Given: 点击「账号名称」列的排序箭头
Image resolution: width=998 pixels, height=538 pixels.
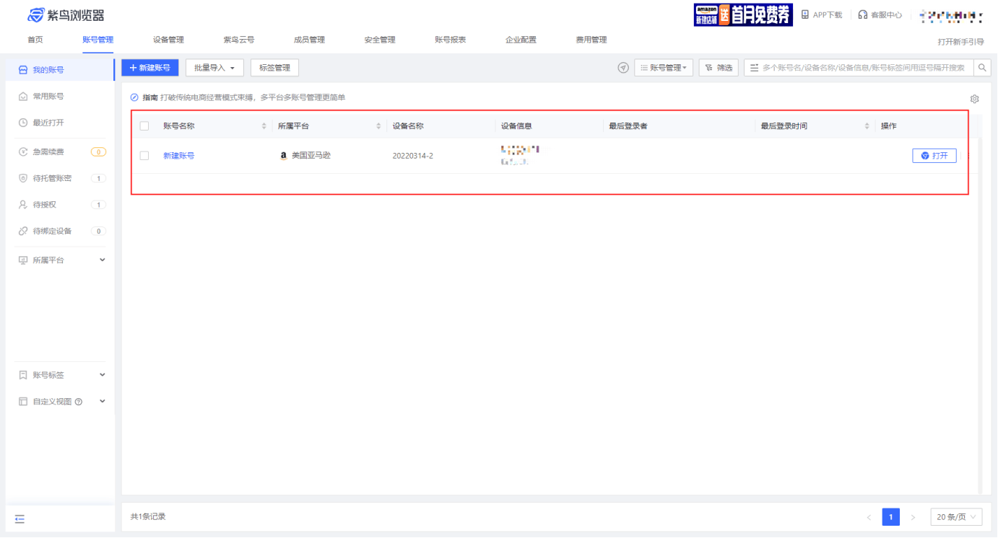Looking at the screenshot, I should point(264,125).
